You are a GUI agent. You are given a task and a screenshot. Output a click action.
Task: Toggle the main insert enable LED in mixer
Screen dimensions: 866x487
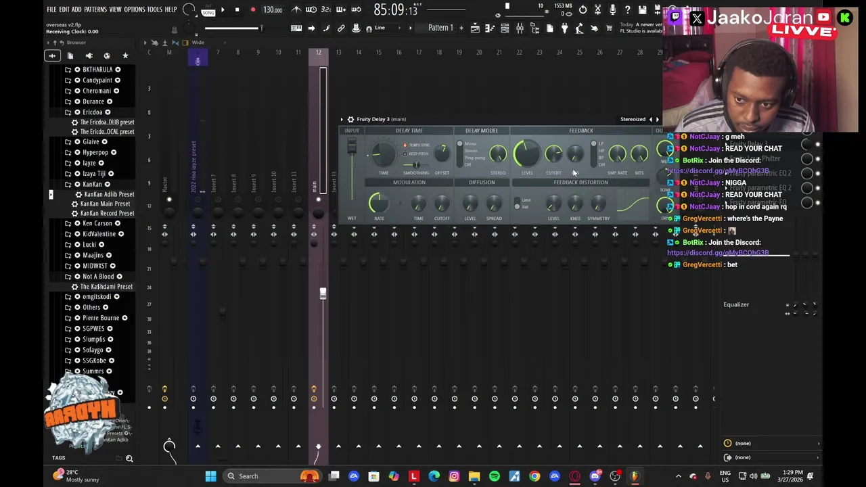pyautogui.click(x=318, y=200)
